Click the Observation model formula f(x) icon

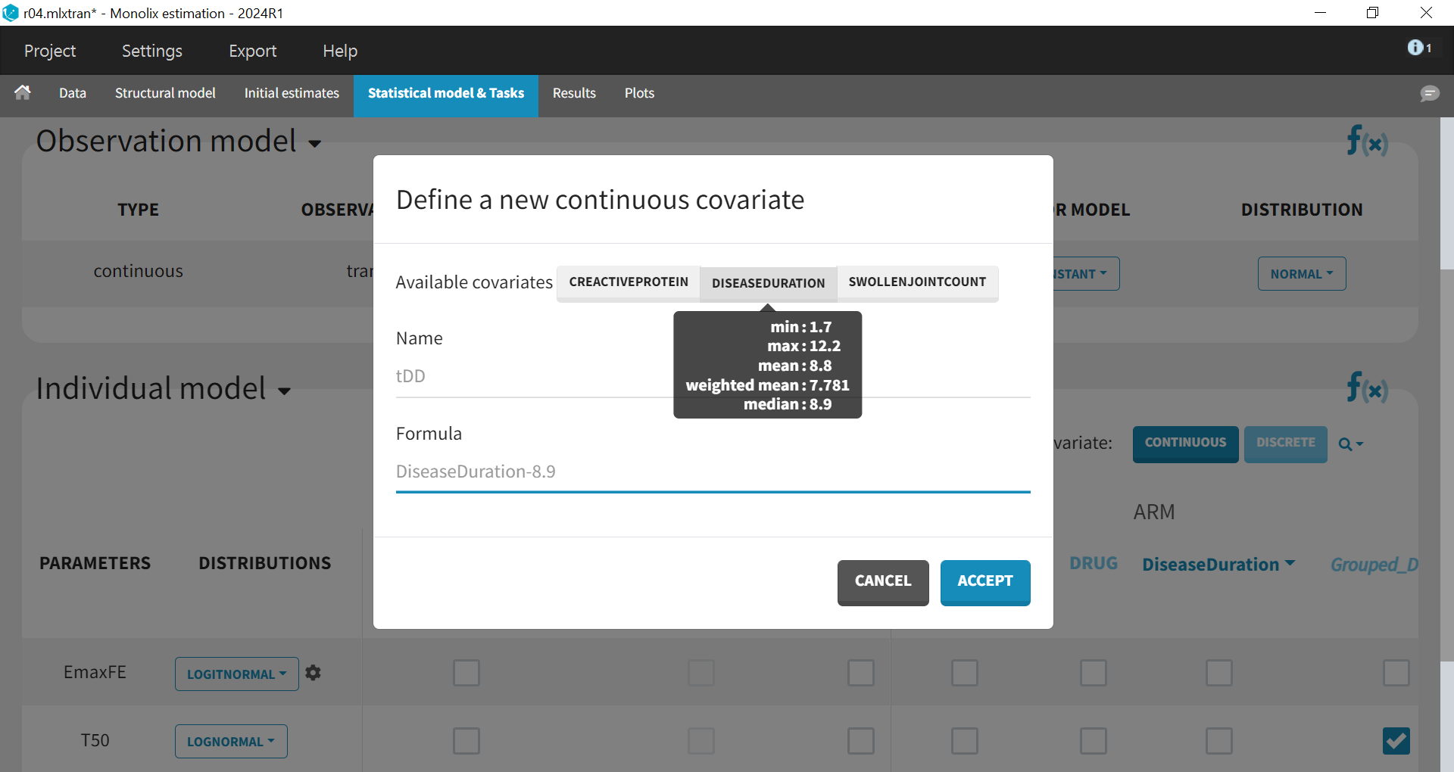(1366, 142)
